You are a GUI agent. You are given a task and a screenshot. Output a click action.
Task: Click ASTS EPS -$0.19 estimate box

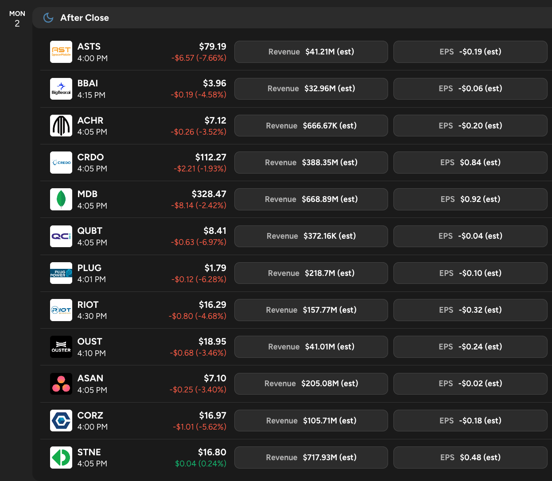pos(470,52)
